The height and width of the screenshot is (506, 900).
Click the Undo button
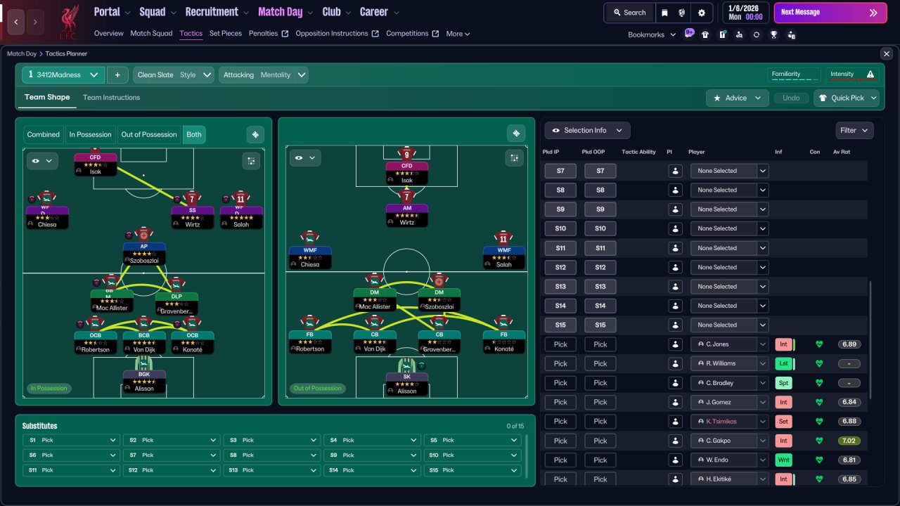pos(791,98)
